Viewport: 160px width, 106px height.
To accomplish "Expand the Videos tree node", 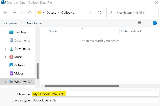I will (5, 74).
